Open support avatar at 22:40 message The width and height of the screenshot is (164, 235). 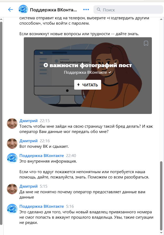(12, 158)
